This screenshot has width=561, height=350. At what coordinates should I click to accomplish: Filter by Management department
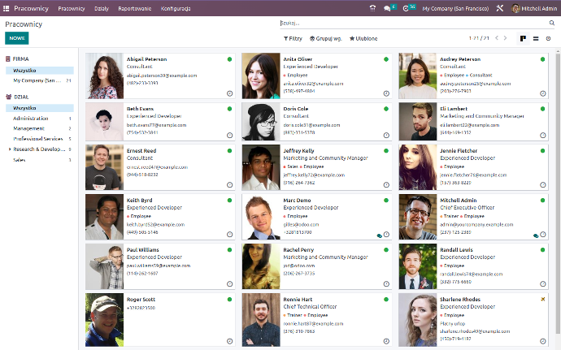point(39,128)
